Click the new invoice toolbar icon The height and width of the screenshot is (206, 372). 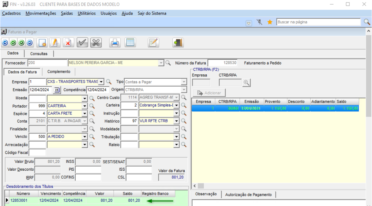pyautogui.click(x=42, y=43)
